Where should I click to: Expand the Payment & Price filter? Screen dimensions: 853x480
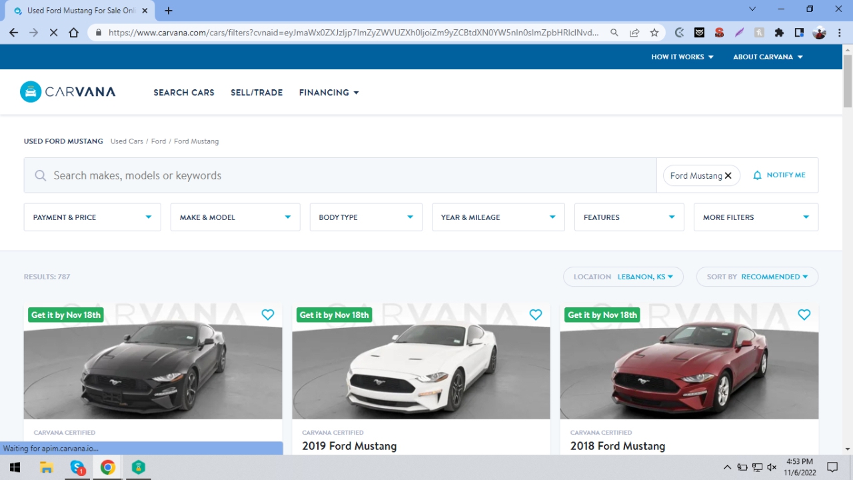coord(92,217)
